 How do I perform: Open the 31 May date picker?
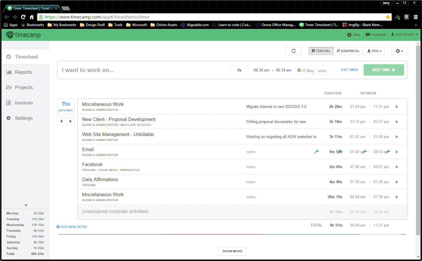(x=305, y=70)
